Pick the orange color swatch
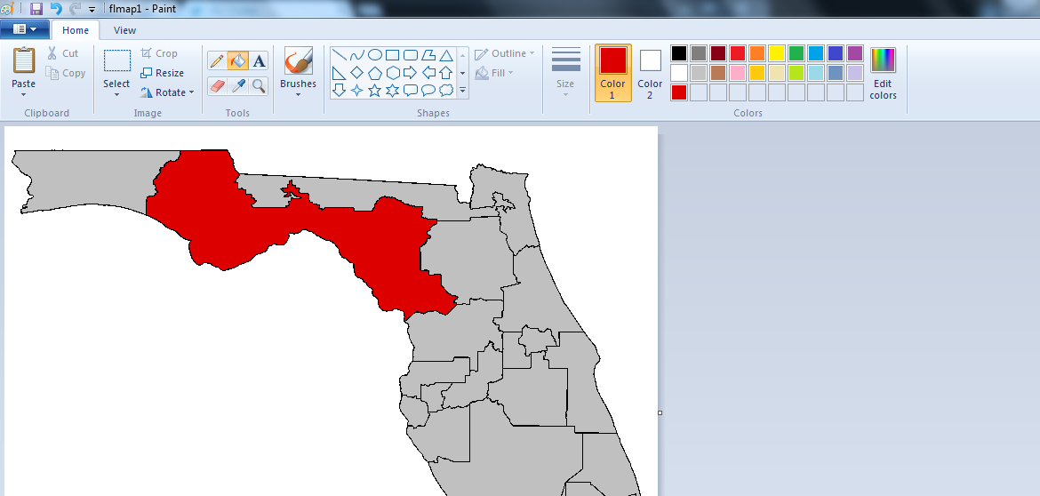 point(757,53)
